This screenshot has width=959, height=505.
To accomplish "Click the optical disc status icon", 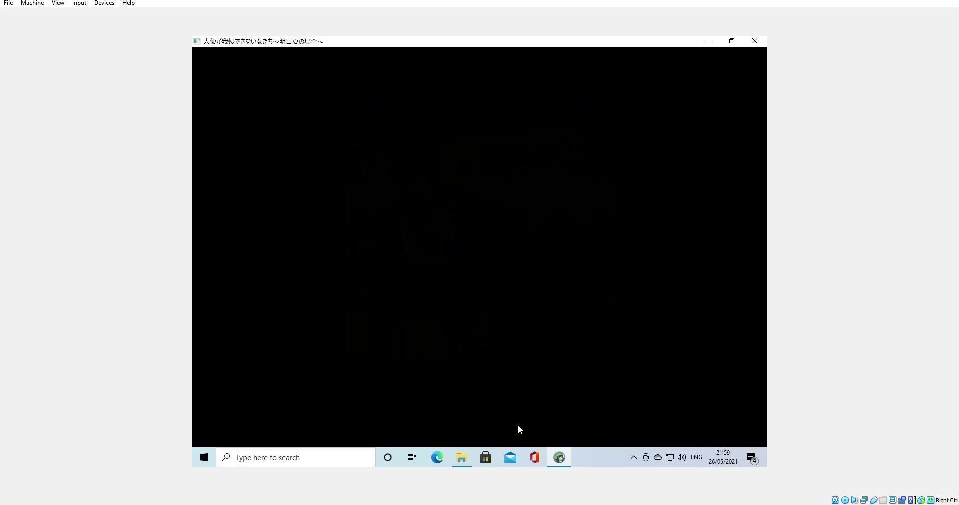I will pos(845,500).
